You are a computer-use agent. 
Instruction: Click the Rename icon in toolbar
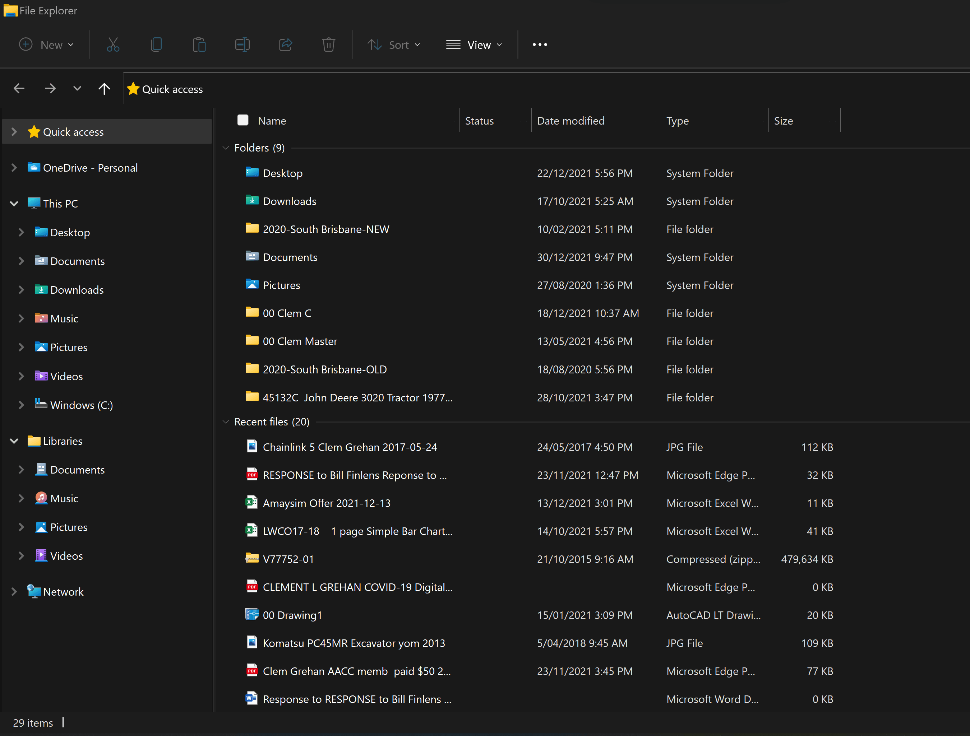click(x=242, y=45)
